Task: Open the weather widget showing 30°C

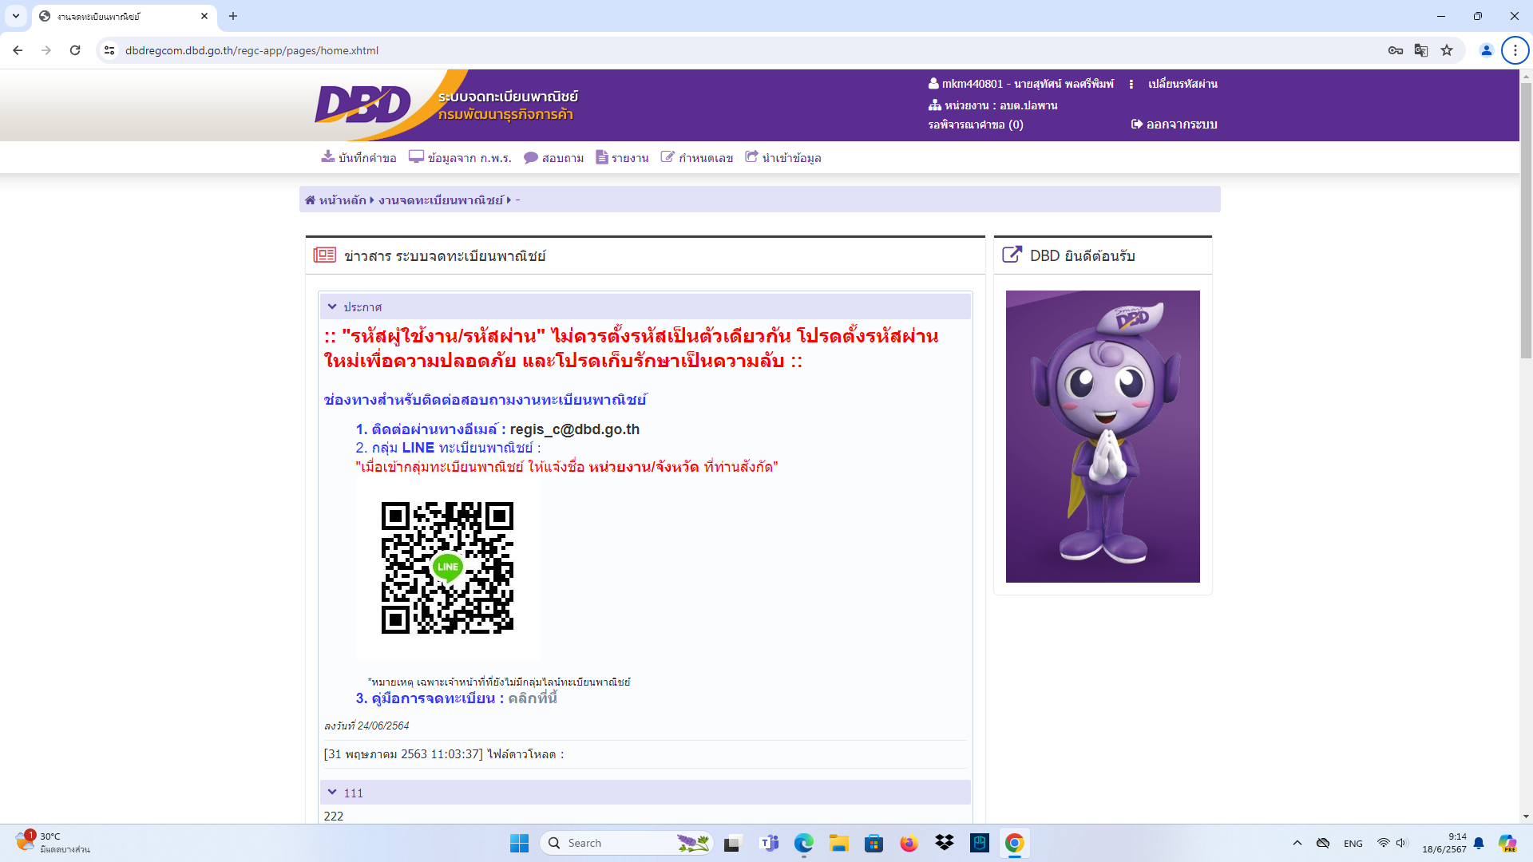Action: click(x=53, y=843)
